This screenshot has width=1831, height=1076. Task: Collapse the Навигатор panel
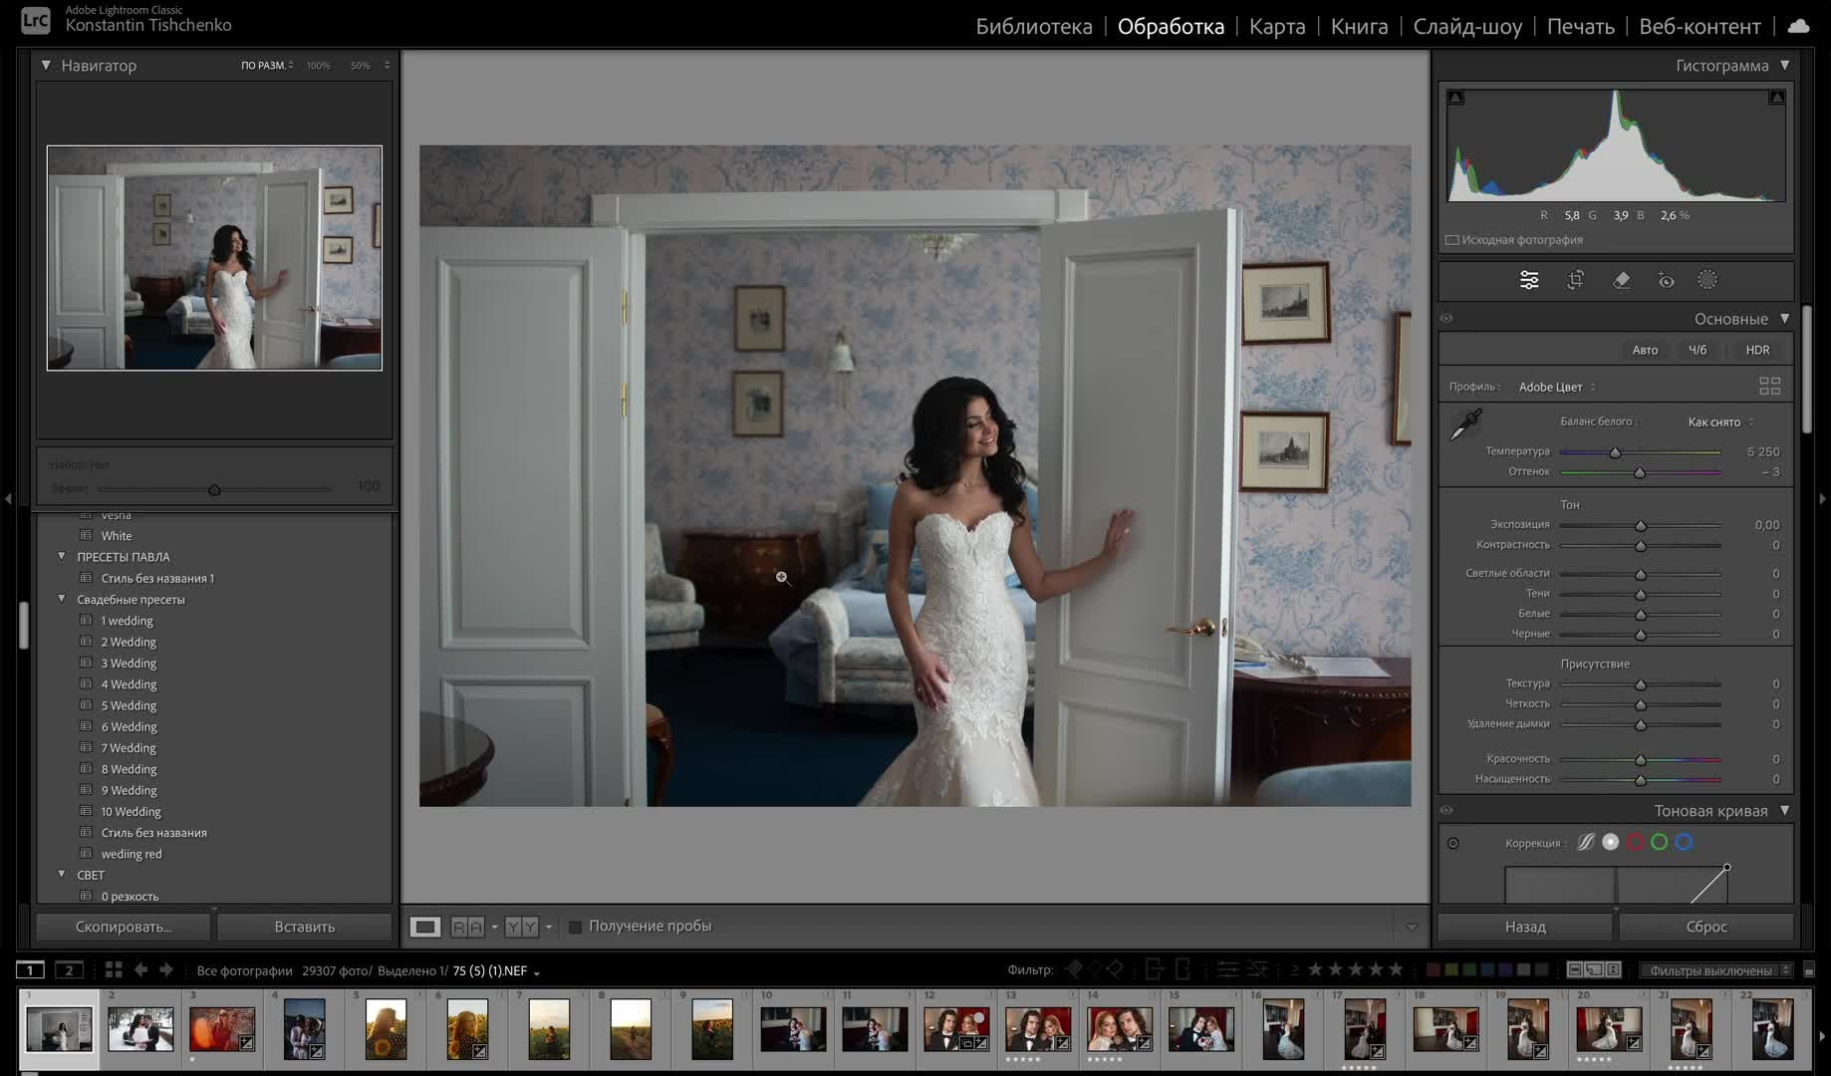point(46,66)
